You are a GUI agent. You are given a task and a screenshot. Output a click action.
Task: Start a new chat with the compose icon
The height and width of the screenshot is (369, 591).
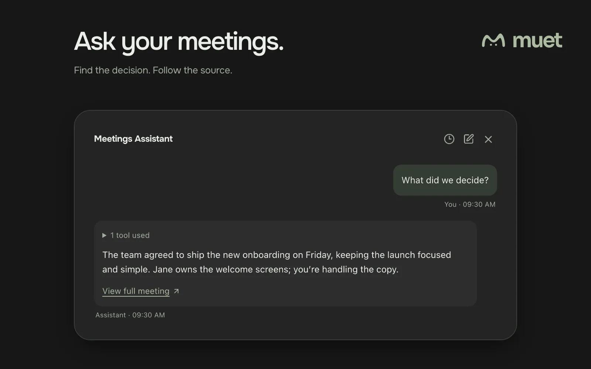tap(469, 139)
